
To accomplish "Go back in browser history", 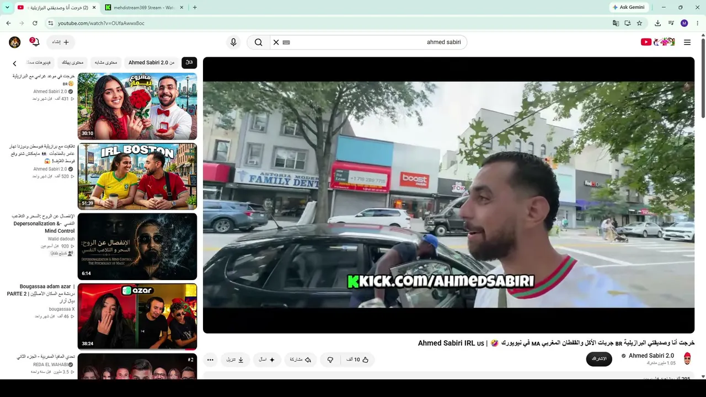I will [8, 23].
